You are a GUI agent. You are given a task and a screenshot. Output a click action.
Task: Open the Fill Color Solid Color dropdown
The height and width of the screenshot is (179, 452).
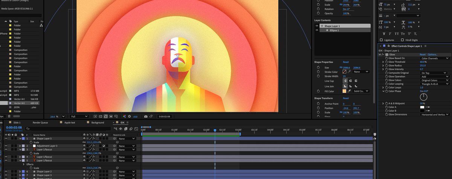[362, 91]
